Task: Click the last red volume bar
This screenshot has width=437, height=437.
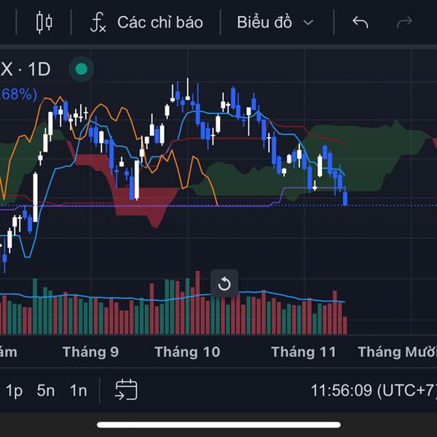Action: (345, 326)
